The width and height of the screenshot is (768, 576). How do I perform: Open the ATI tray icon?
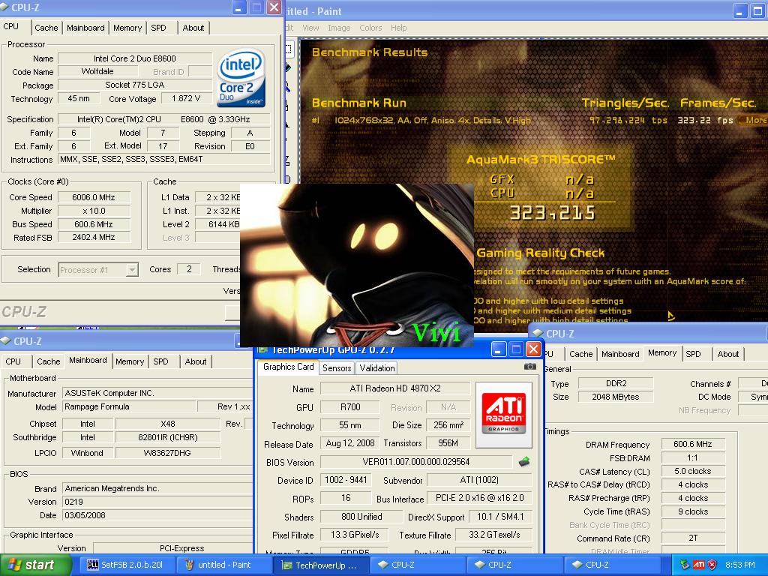pyautogui.click(x=698, y=565)
